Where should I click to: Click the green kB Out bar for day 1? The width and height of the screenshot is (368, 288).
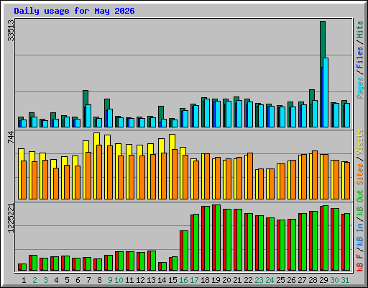point(24,267)
